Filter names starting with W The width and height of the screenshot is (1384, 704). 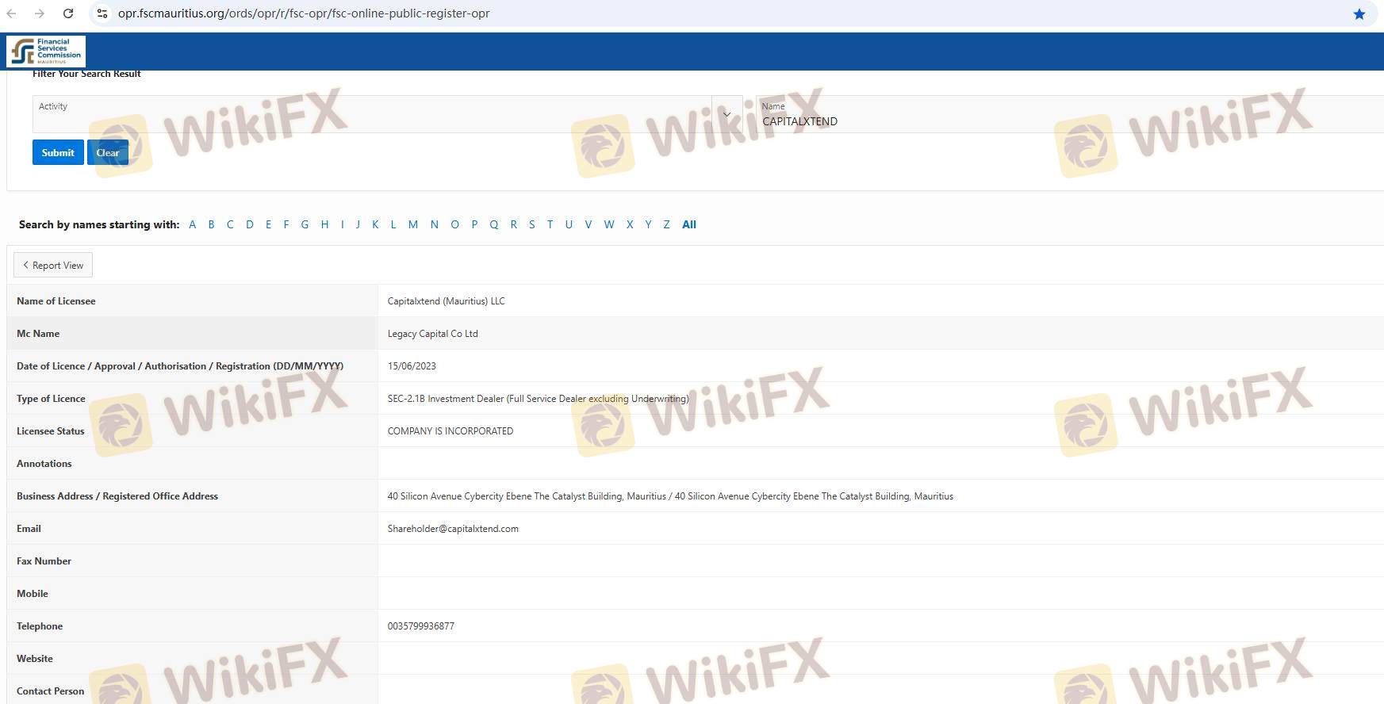click(x=609, y=224)
